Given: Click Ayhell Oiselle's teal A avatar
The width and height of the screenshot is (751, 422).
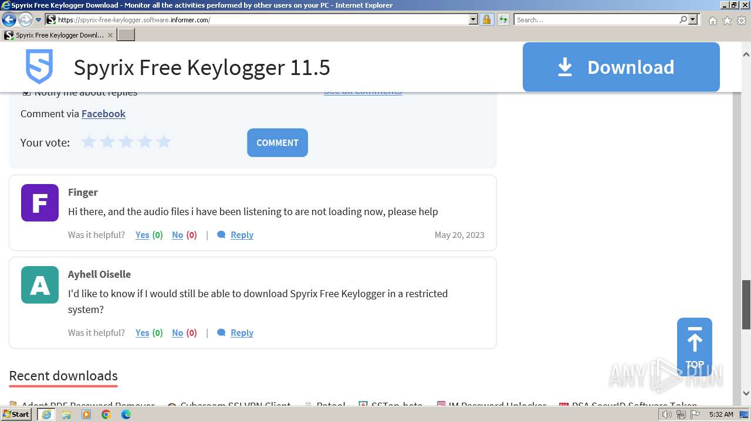Looking at the screenshot, I should tap(40, 285).
